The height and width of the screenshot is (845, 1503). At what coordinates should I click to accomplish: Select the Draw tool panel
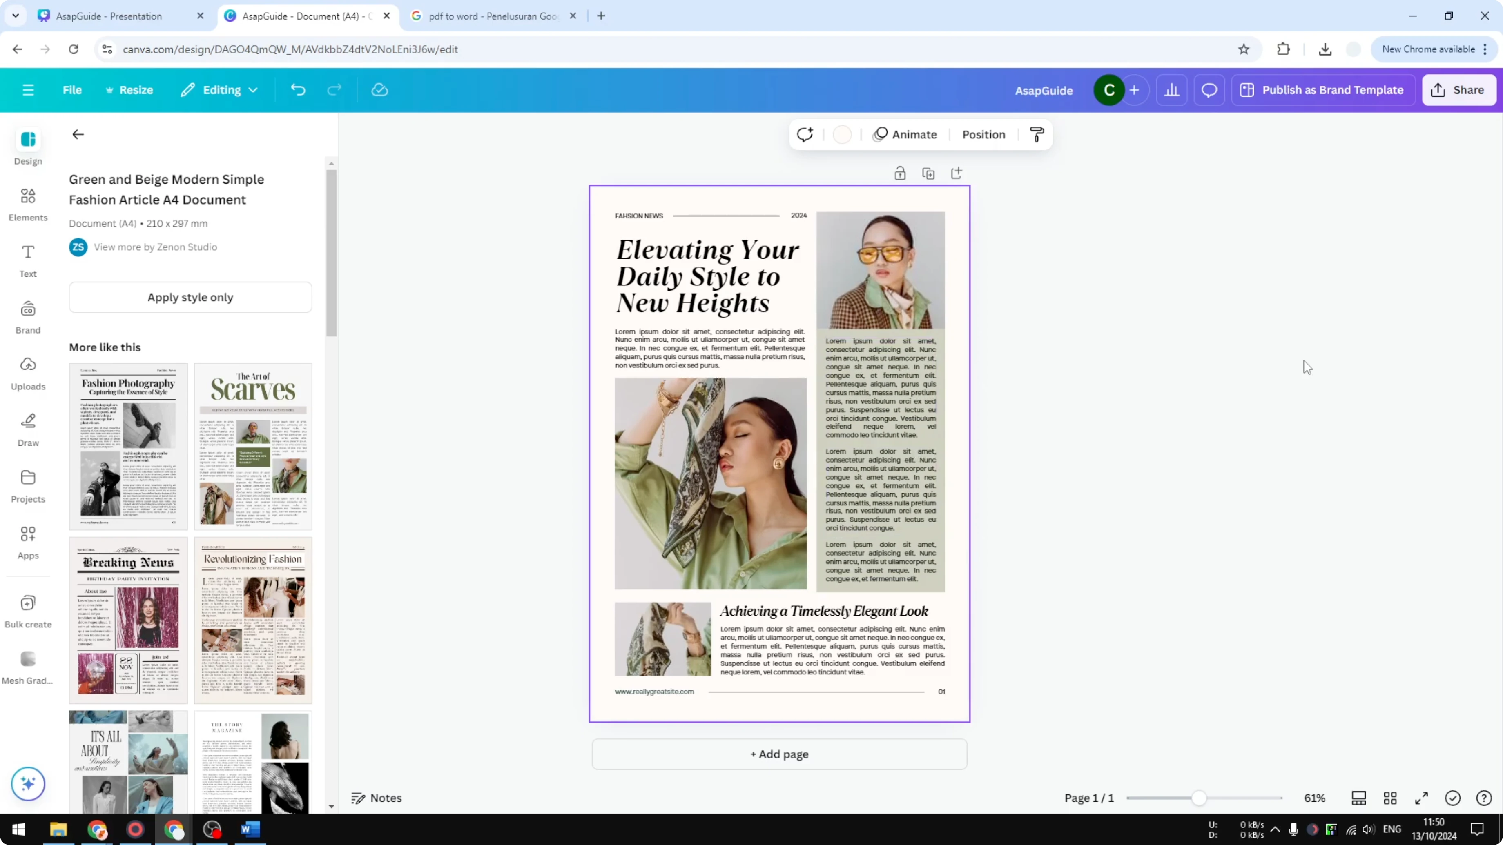27,430
